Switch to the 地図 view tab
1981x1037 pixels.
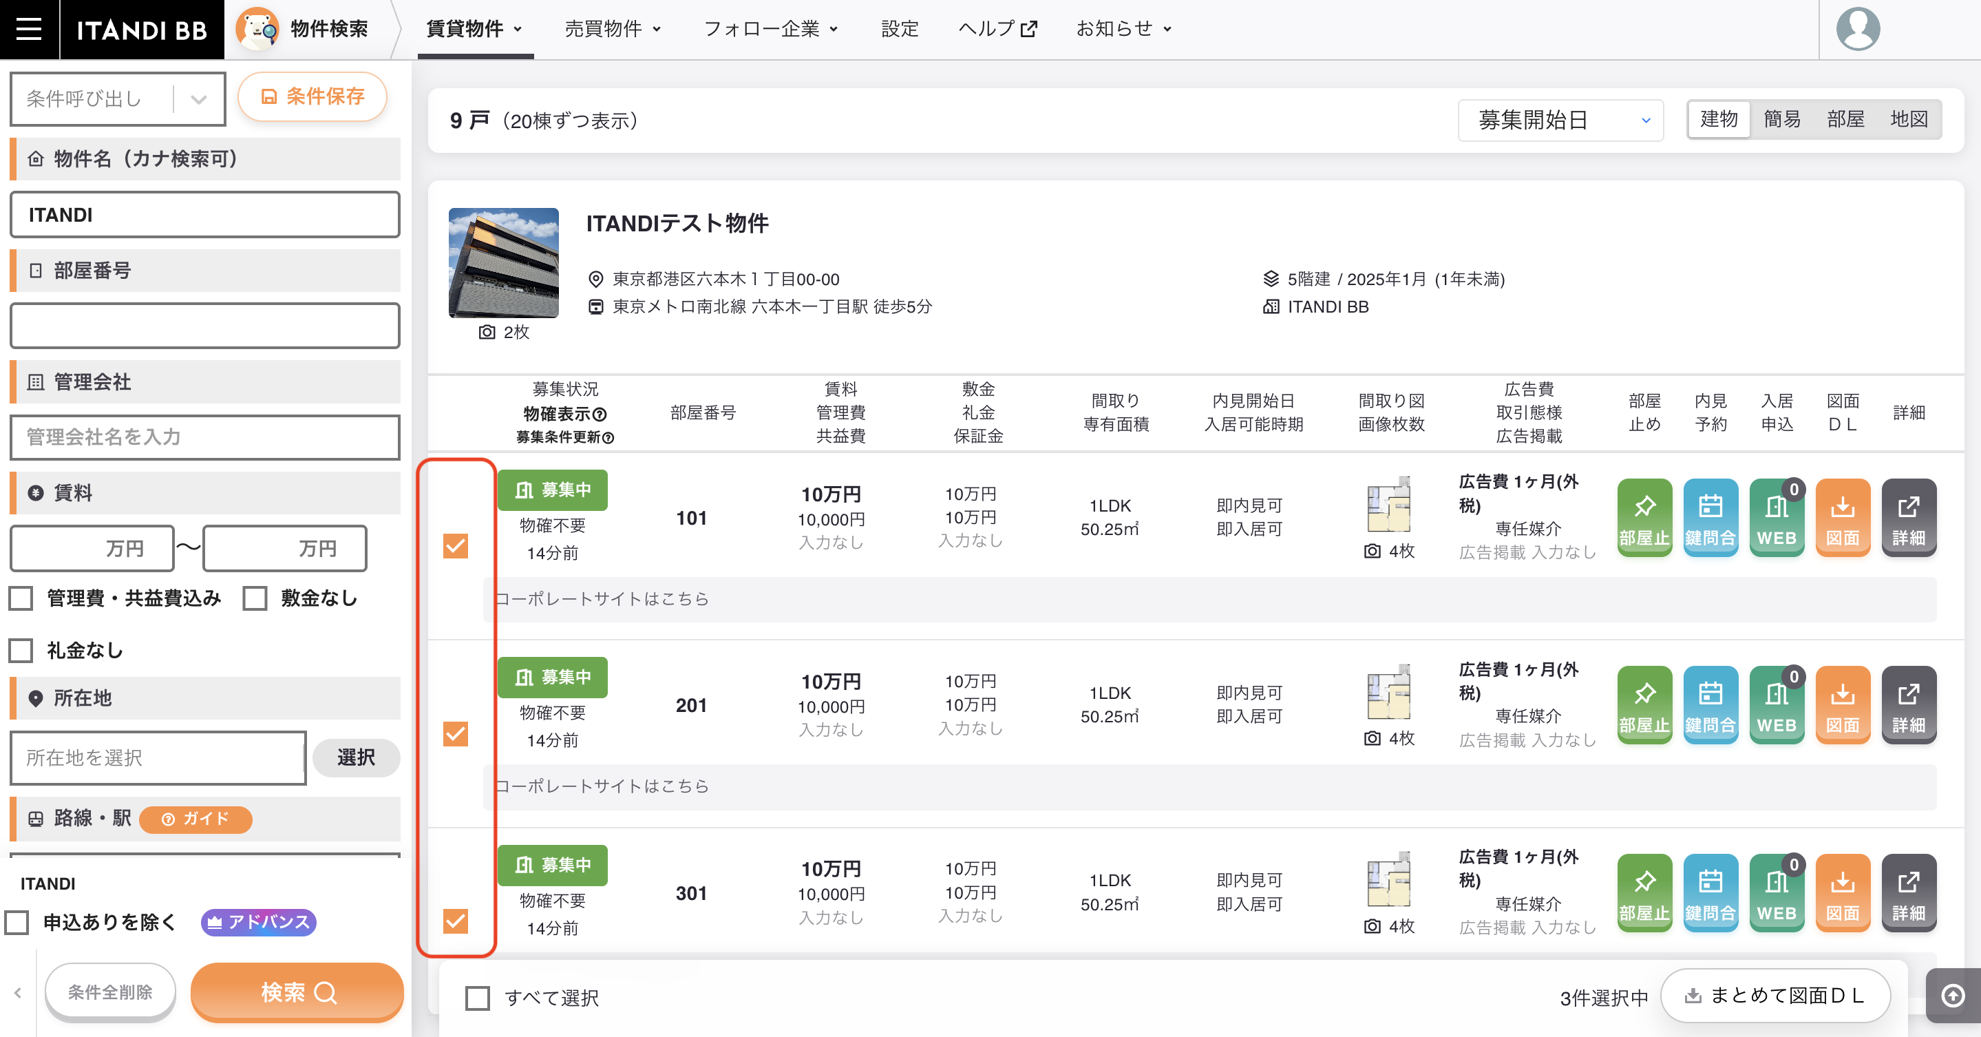pyautogui.click(x=1908, y=119)
